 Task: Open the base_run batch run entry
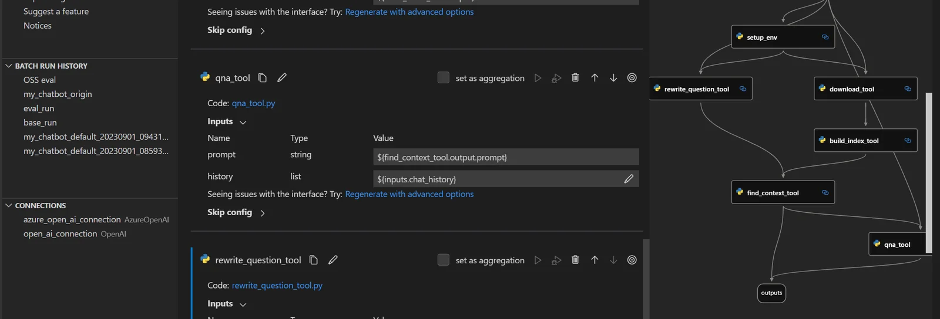coord(40,123)
